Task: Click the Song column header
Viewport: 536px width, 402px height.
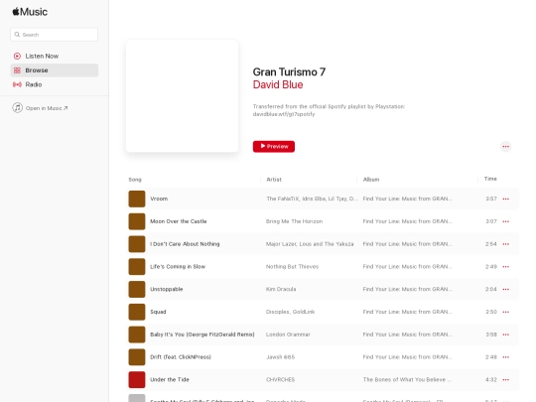Action: coord(135,180)
